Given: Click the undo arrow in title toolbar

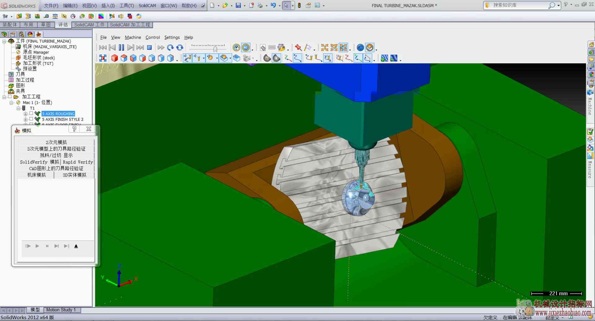Looking at the screenshot, I should point(273,5).
